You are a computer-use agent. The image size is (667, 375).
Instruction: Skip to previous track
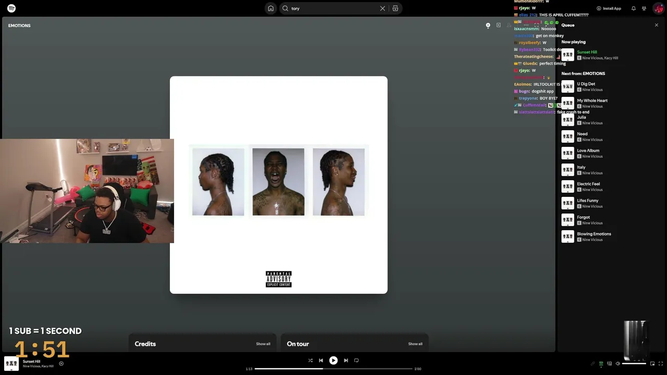point(321,360)
